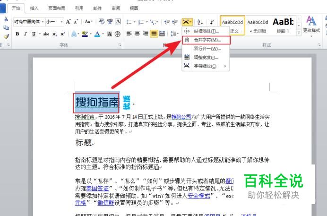Open highlight color dropdown arrow
This screenshot has width=327, height=216.
(x=91, y=34)
